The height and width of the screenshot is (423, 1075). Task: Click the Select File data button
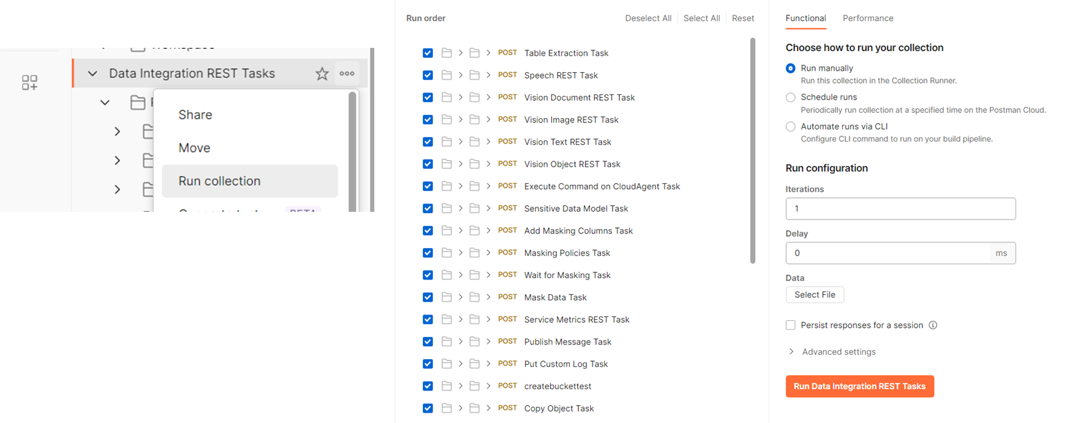pyautogui.click(x=815, y=295)
